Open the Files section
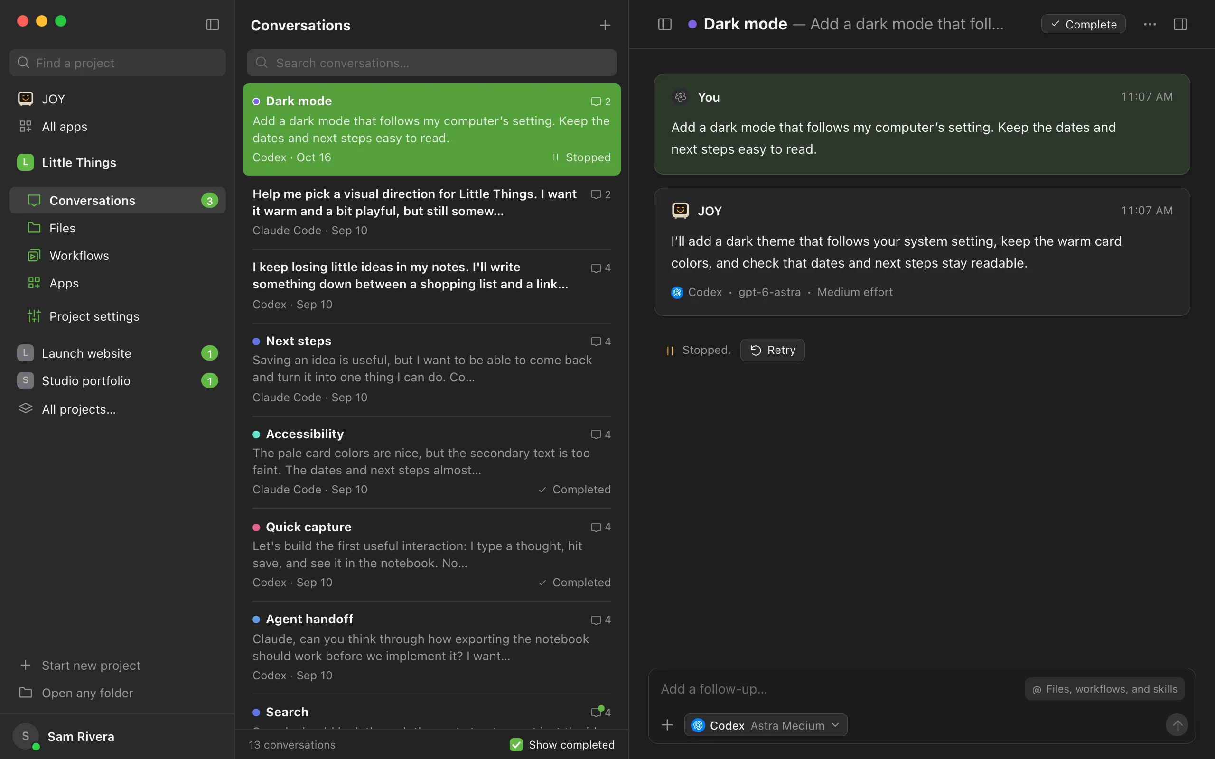Viewport: 1215px width, 759px height. [118, 228]
